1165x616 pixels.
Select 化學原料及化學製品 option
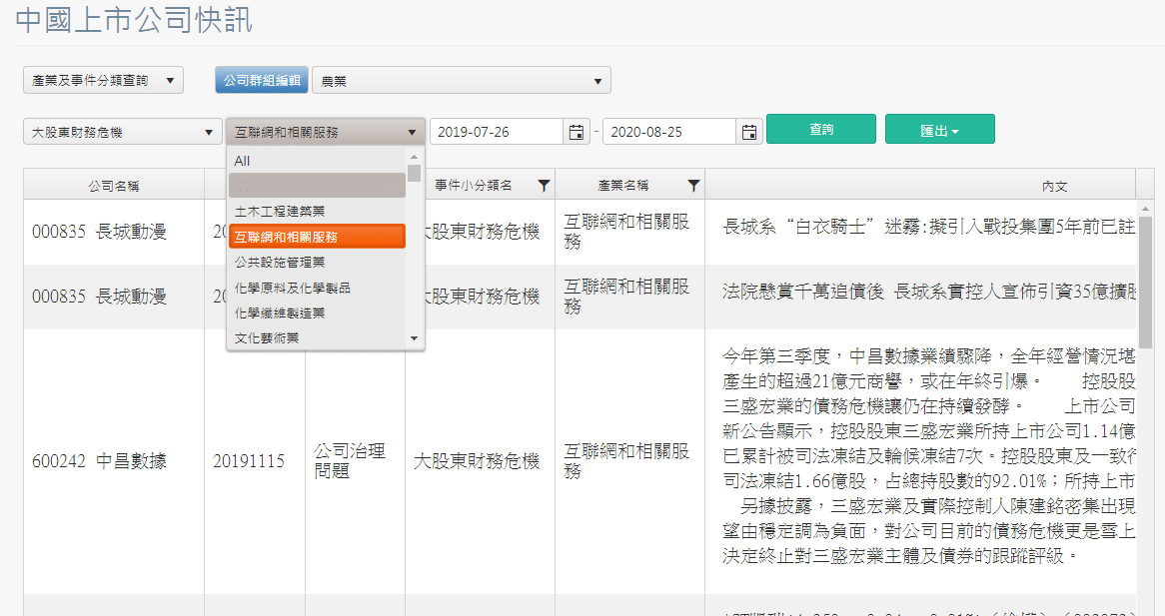tap(293, 288)
